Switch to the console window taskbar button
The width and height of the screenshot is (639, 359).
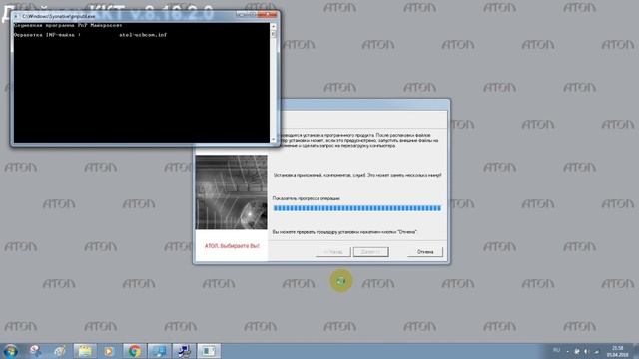(x=209, y=351)
